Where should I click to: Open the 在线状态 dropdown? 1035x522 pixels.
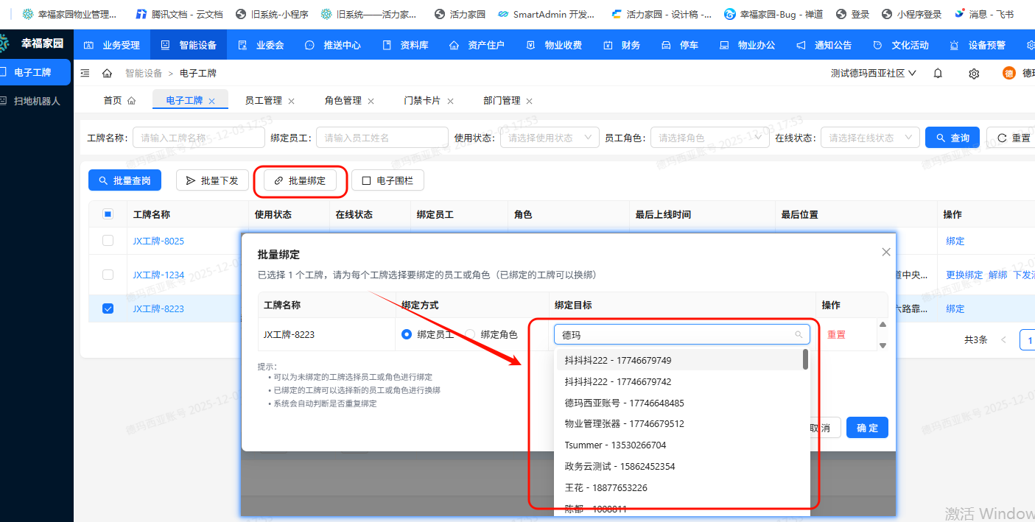[870, 138]
